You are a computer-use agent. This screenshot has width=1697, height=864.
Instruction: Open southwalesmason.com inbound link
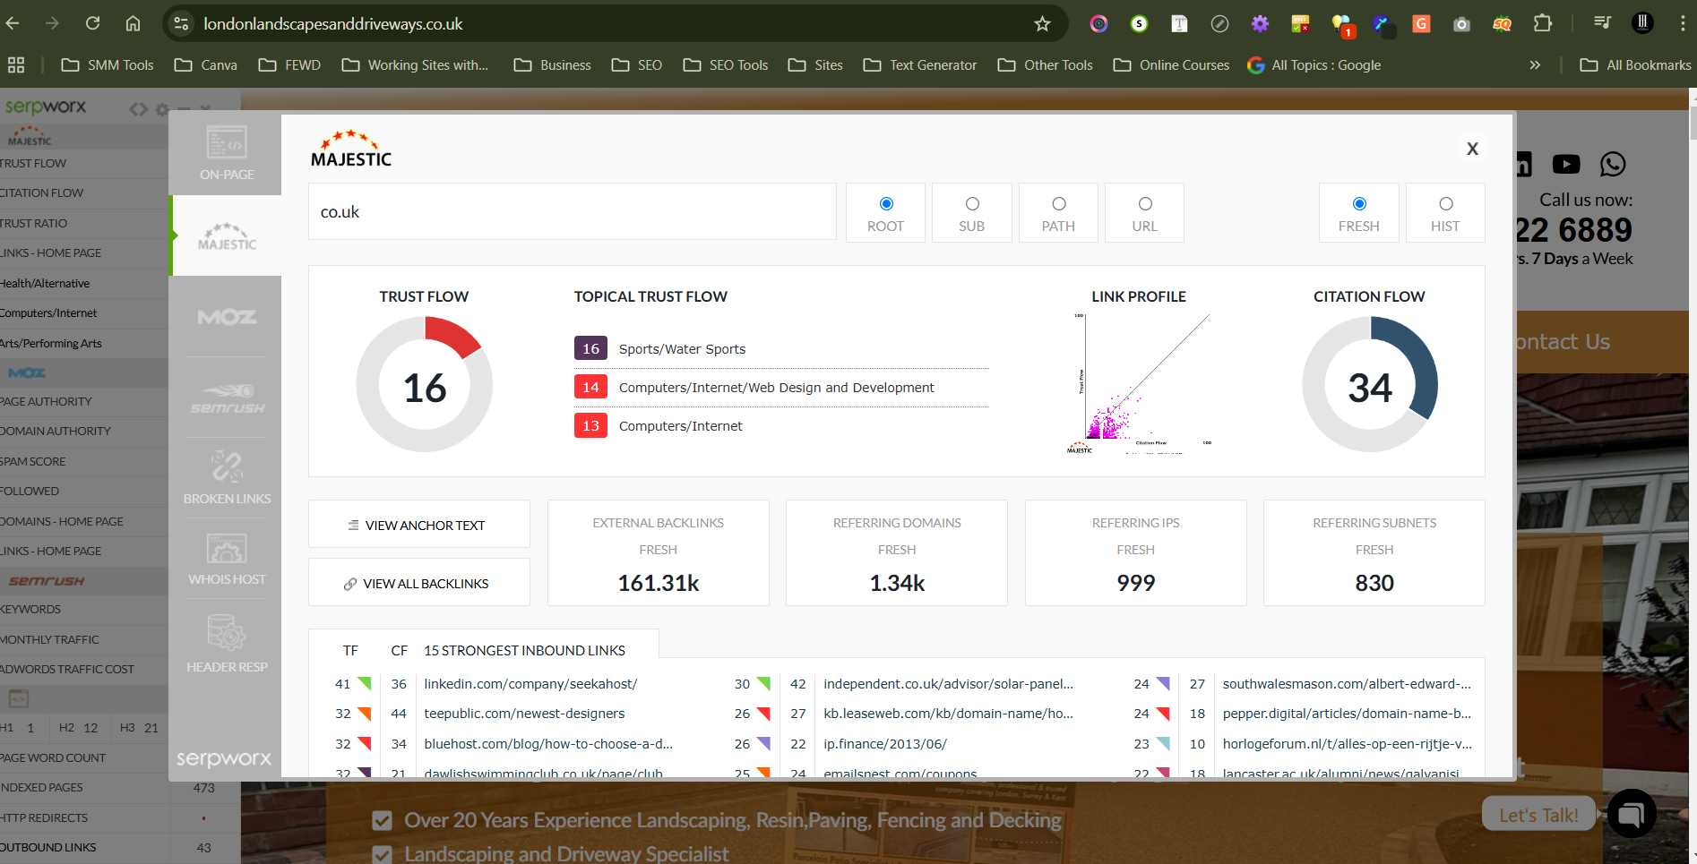click(1347, 684)
